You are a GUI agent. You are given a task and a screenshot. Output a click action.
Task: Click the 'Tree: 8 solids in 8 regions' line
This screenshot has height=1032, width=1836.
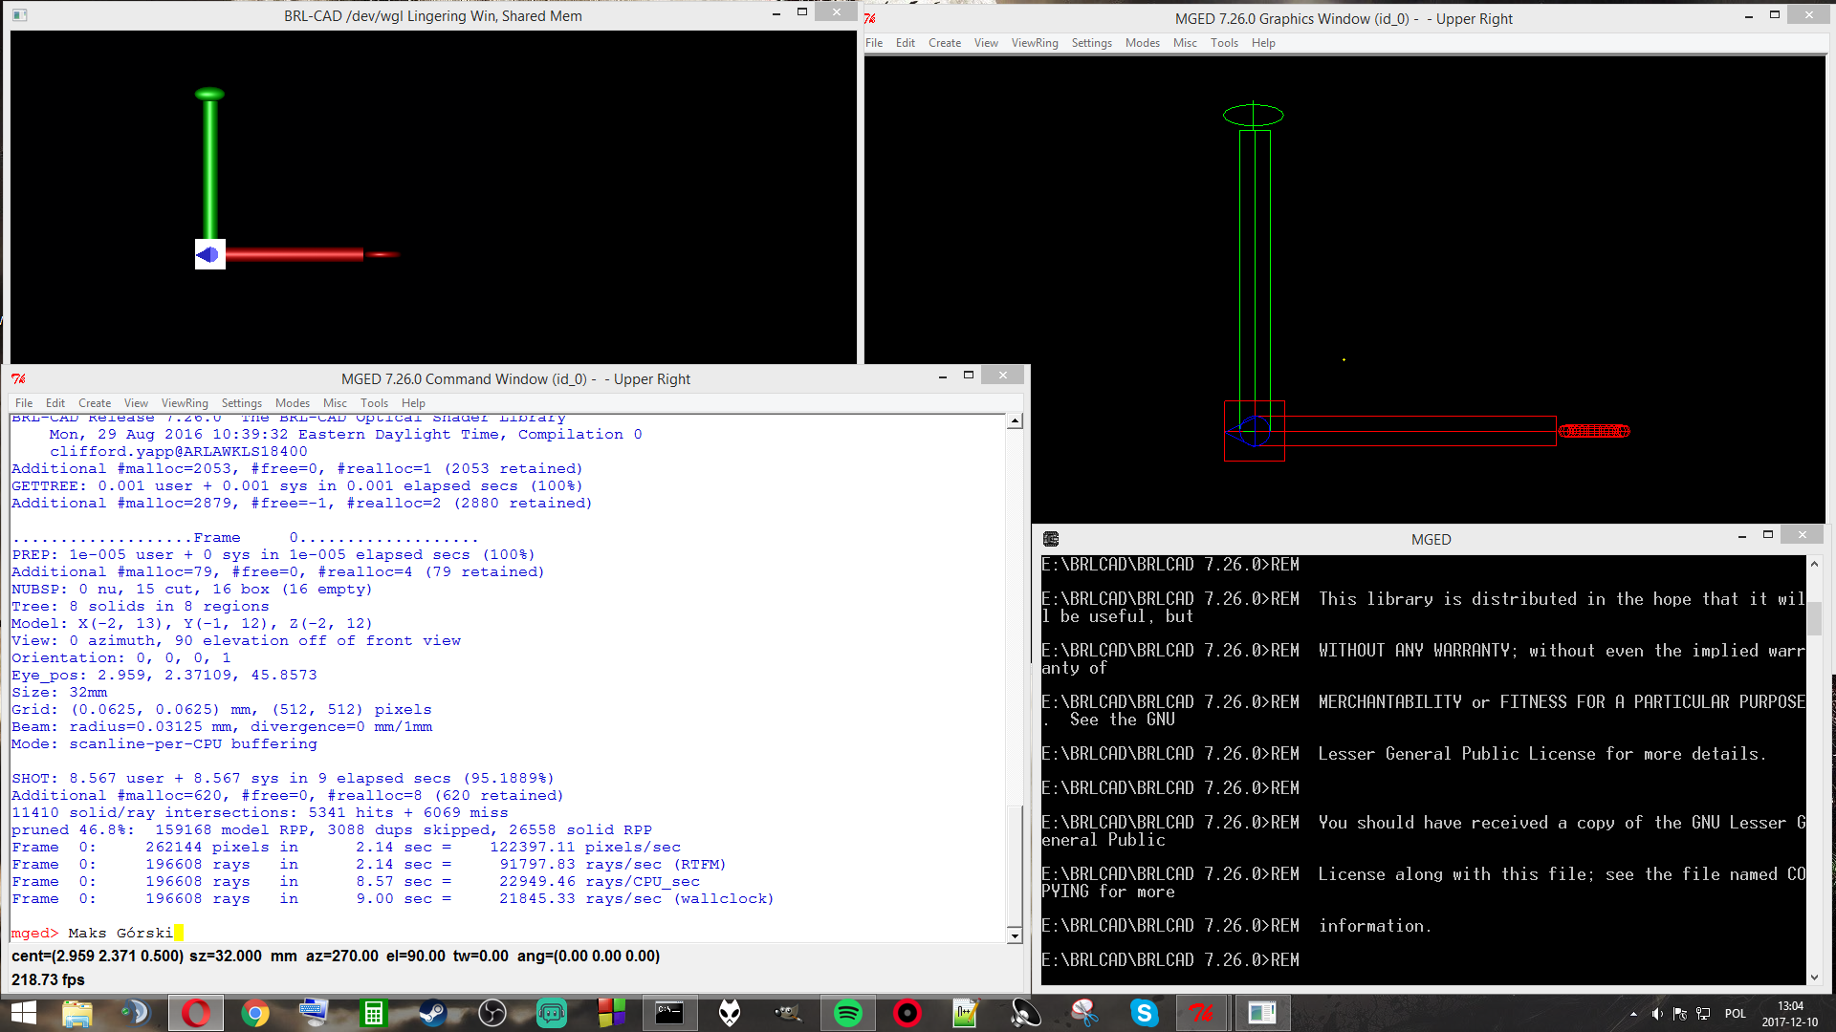coord(141,606)
